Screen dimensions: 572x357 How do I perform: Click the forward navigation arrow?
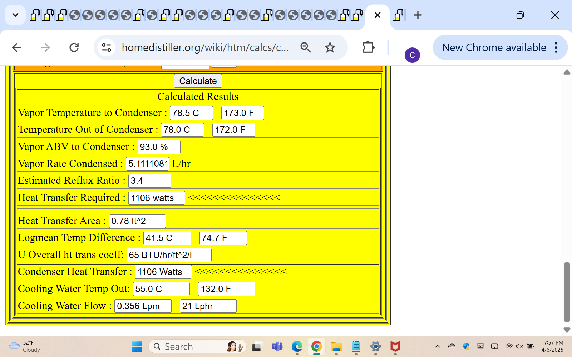pyautogui.click(x=45, y=47)
